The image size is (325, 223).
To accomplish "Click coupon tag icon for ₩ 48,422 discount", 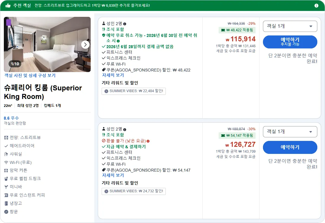I will tap(104, 70).
